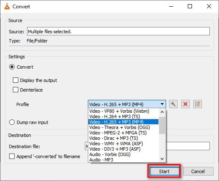The image size is (219, 181).
Task: Enable Display the output checkbox
Action: tap(15, 80)
